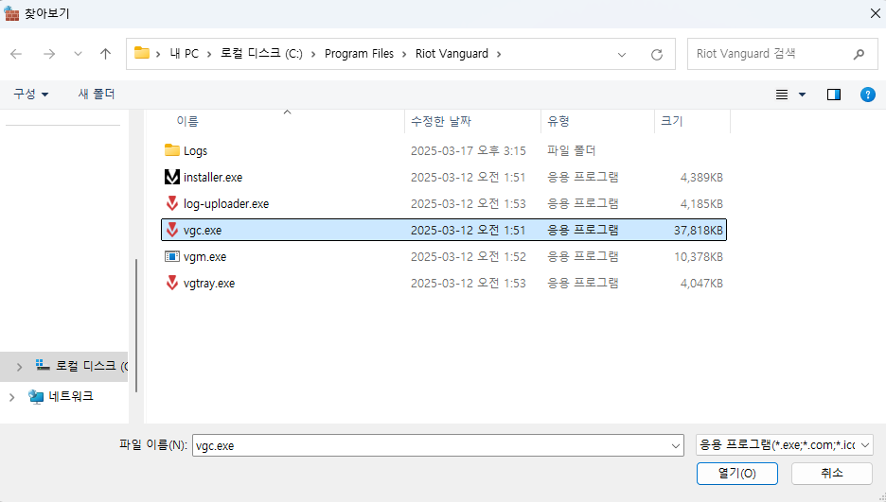Open the file name history dropdown
886x502 pixels.
(x=676, y=445)
